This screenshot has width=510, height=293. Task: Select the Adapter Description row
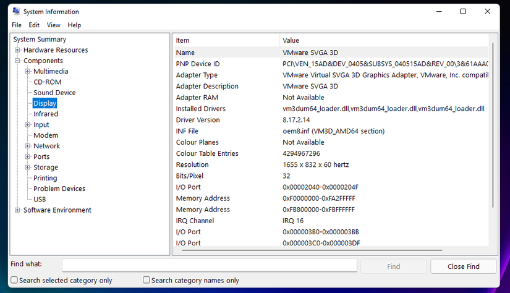click(x=331, y=87)
